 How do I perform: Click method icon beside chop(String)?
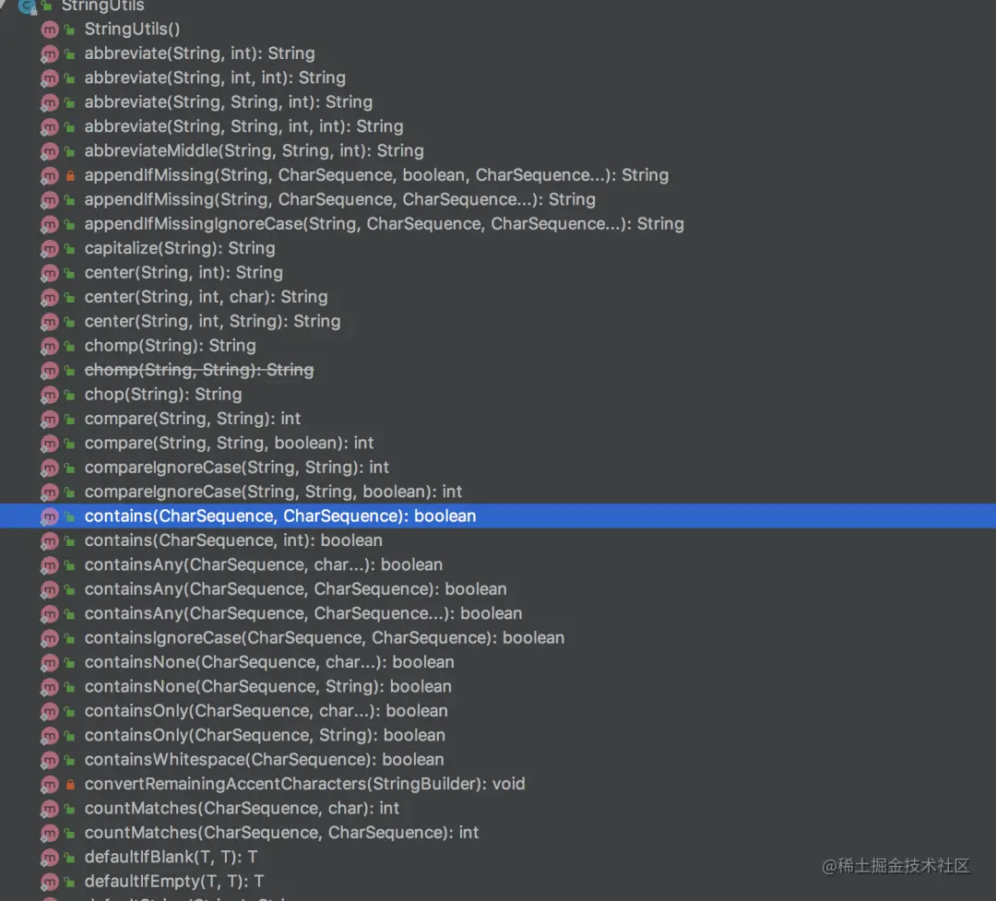50,395
